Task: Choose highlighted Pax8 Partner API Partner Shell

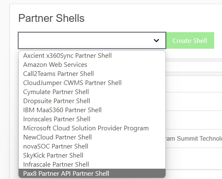Action: coord(92,173)
